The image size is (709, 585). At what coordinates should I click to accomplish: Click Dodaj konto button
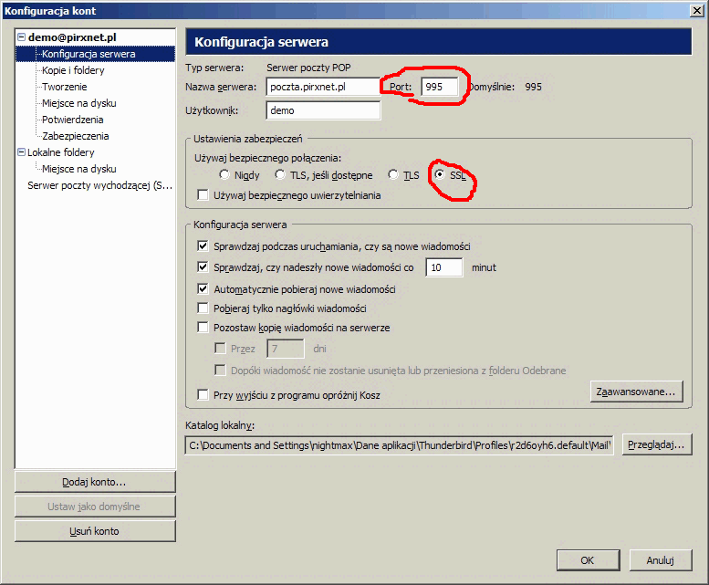pyautogui.click(x=95, y=482)
